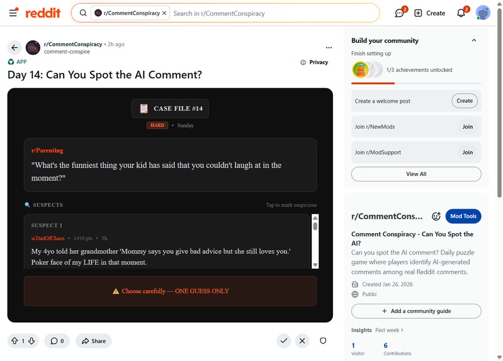Image resolution: width=503 pixels, height=361 pixels.
Task: Click the 1 Visitor stat
Action: [358, 349]
